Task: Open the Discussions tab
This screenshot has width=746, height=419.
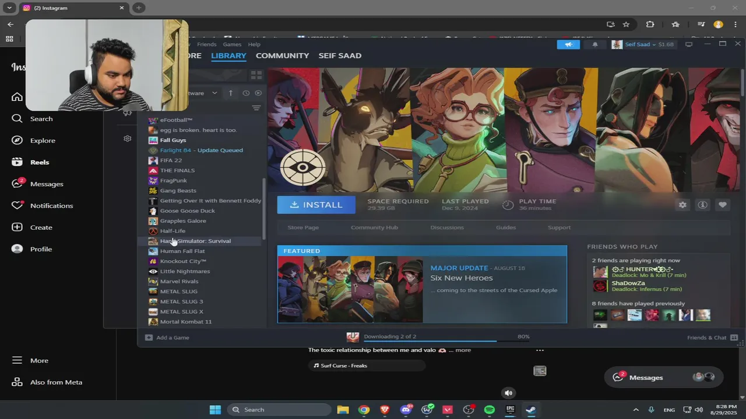Action: (447, 228)
